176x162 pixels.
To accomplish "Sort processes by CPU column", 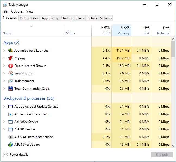I will coord(101,30).
